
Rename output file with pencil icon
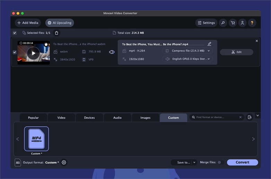click(x=209, y=44)
